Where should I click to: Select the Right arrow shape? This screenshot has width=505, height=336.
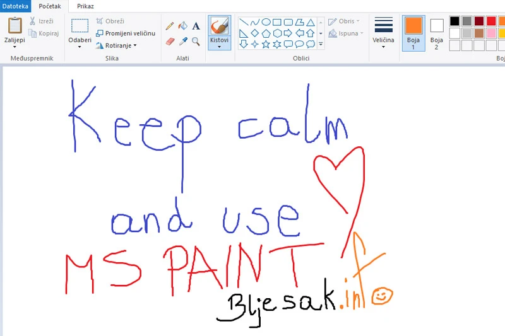pos(288,33)
